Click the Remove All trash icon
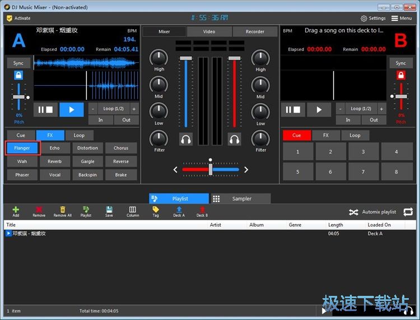The height and width of the screenshot is (320, 420). tap(62, 211)
